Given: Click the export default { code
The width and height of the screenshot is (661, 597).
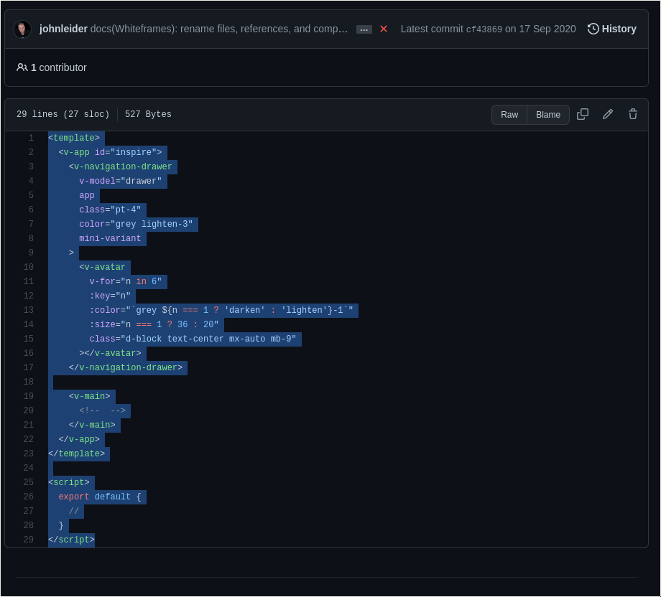Looking at the screenshot, I should point(99,496).
